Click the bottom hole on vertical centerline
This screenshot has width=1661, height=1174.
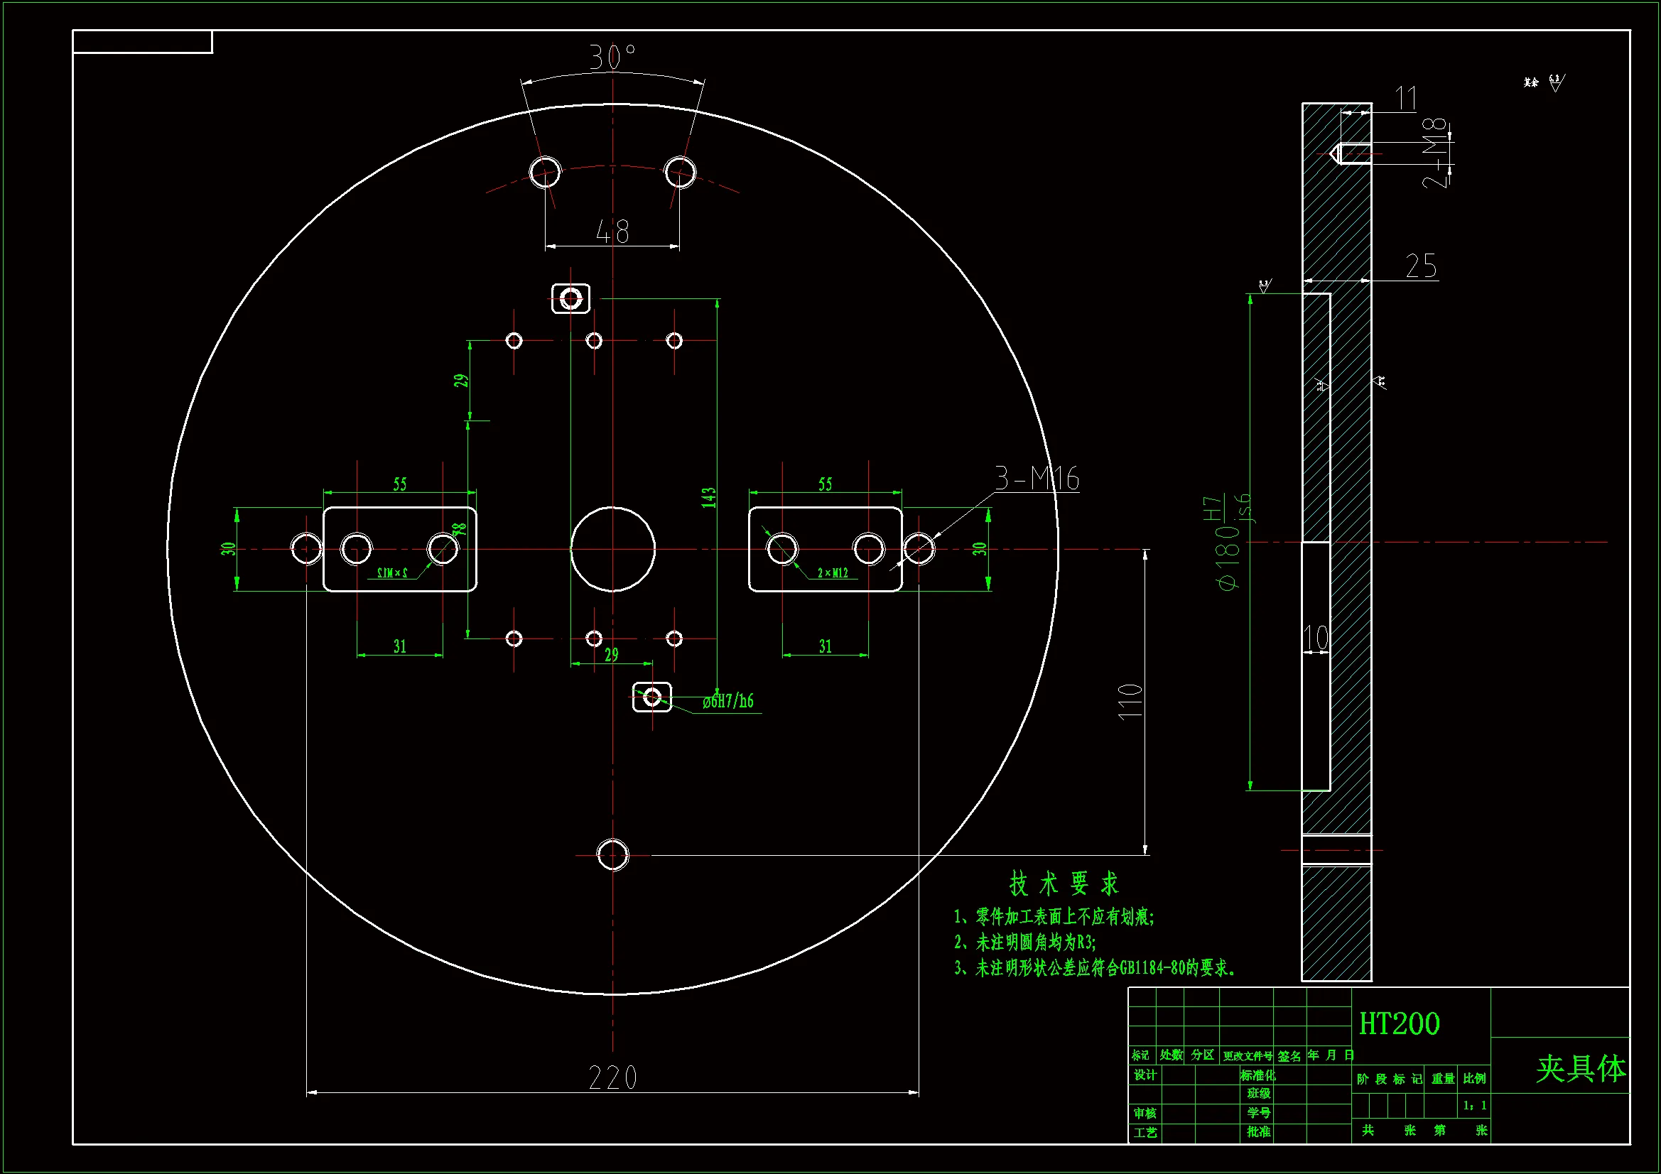pos(612,855)
